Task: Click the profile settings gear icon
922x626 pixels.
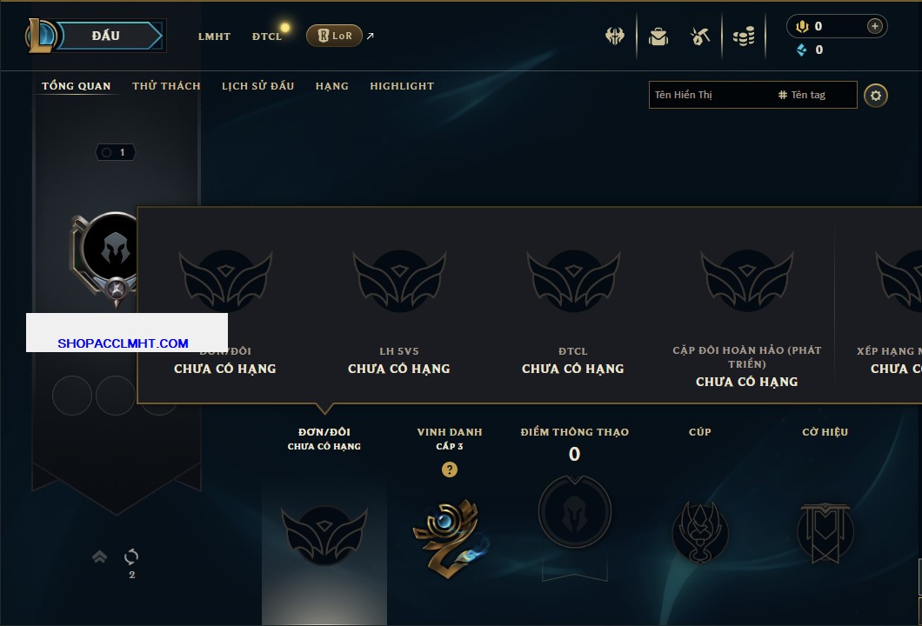Action: pyautogui.click(x=876, y=96)
